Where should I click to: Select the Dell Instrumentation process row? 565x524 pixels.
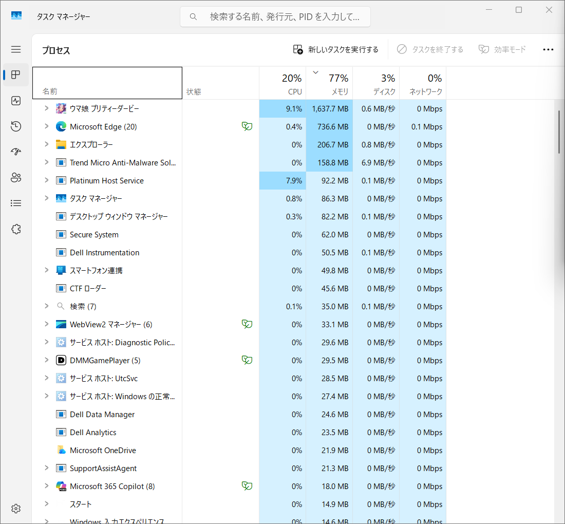point(239,253)
